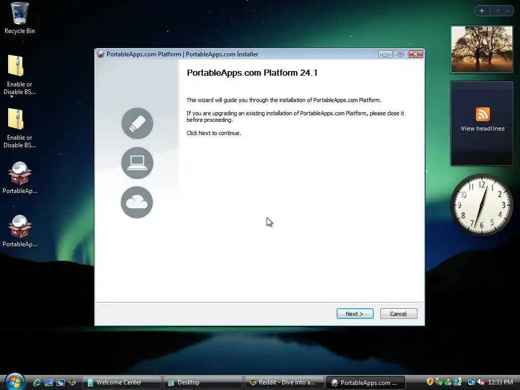The height and width of the screenshot is (390, 520).
Task: Switch to the Desktop taskbar window
Action: [203, 382]
